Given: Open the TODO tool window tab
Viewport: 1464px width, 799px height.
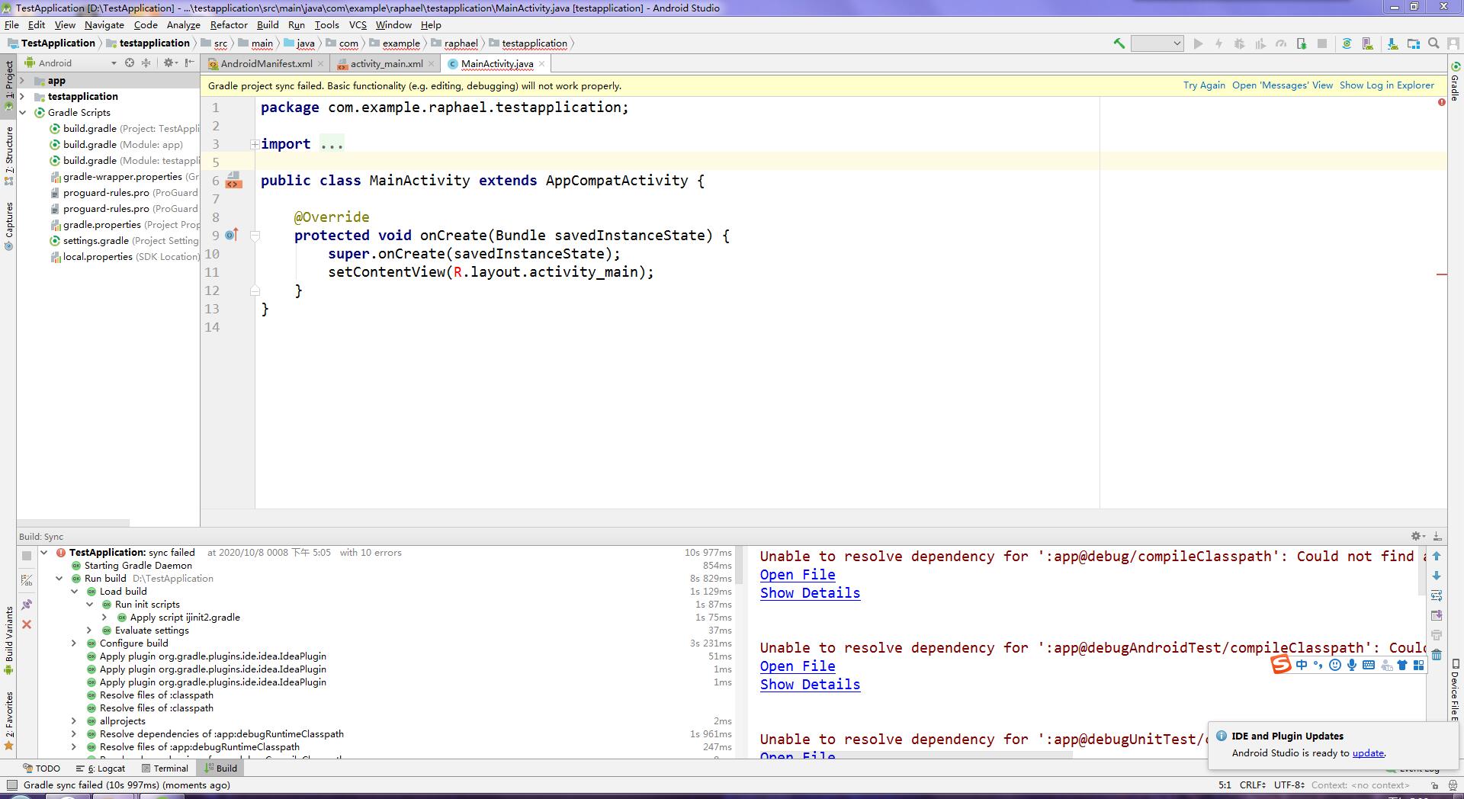Looking at the screenshot, I should (x=42, y=769).
